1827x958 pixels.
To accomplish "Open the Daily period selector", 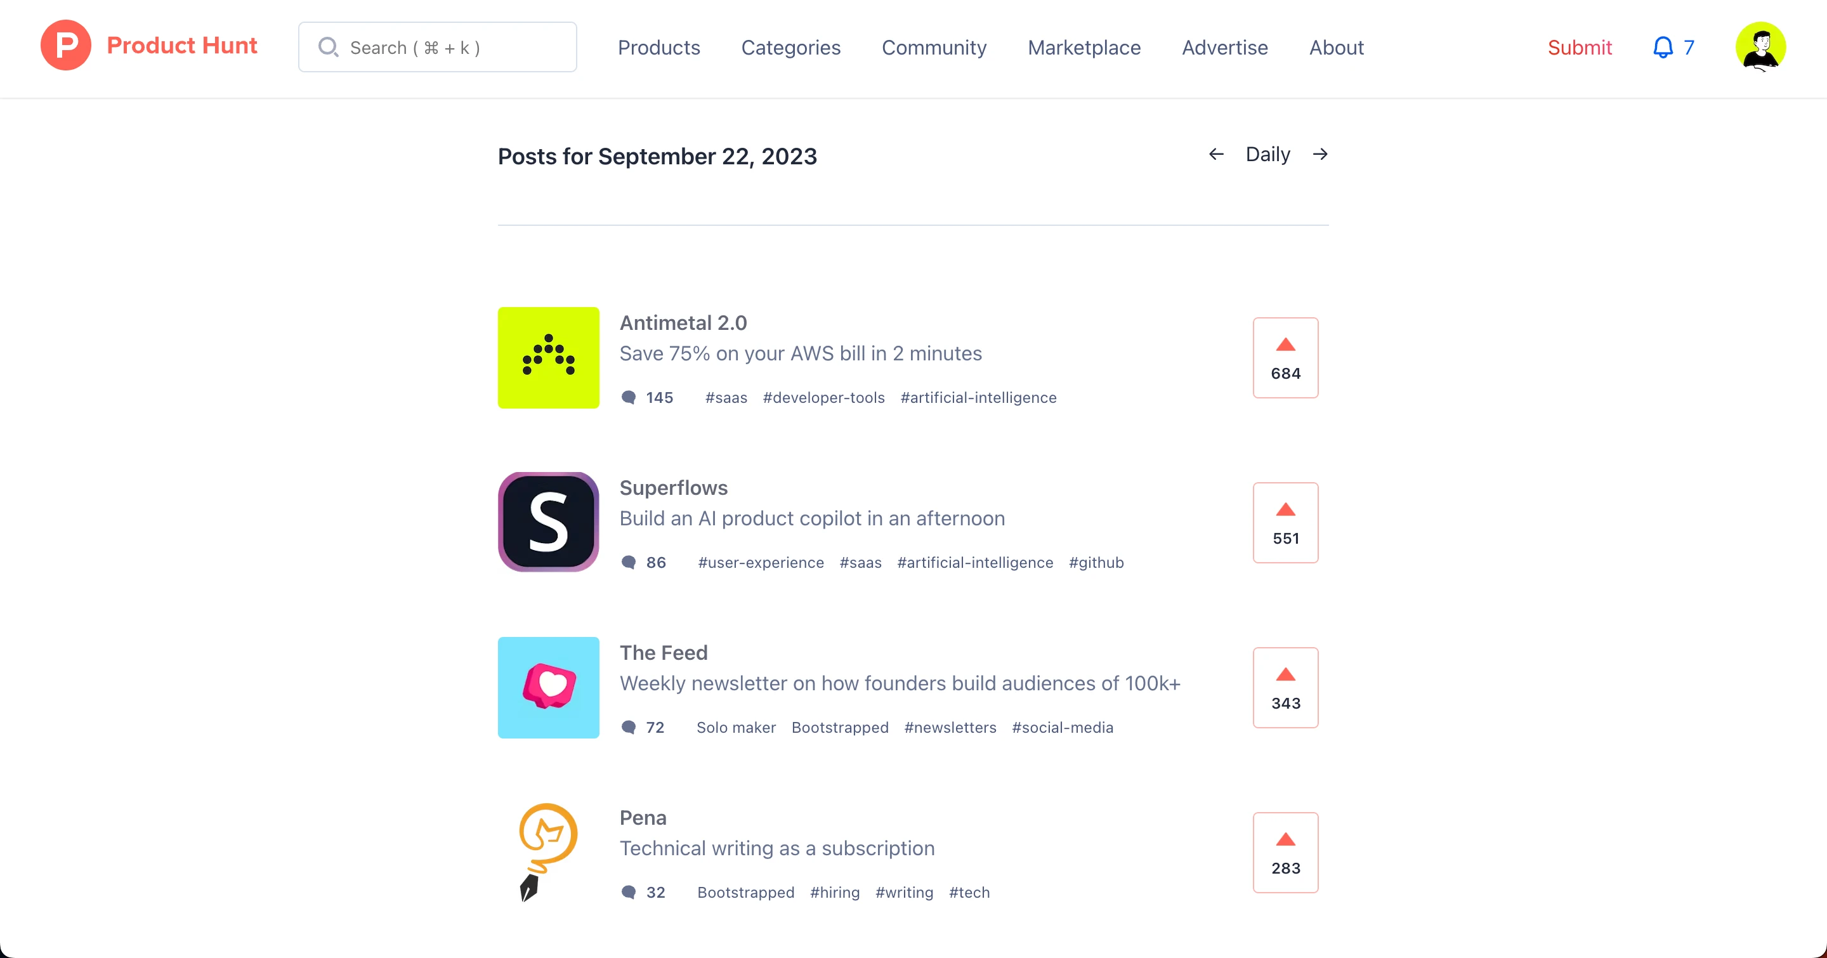I will click(1267, 155).
